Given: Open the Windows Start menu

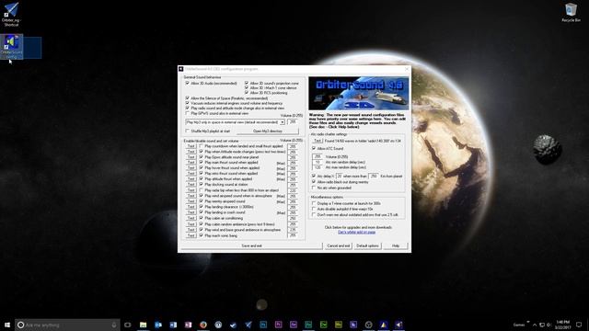Looking at the screenshot, I should pyautogui.click(x=7, y=325).
